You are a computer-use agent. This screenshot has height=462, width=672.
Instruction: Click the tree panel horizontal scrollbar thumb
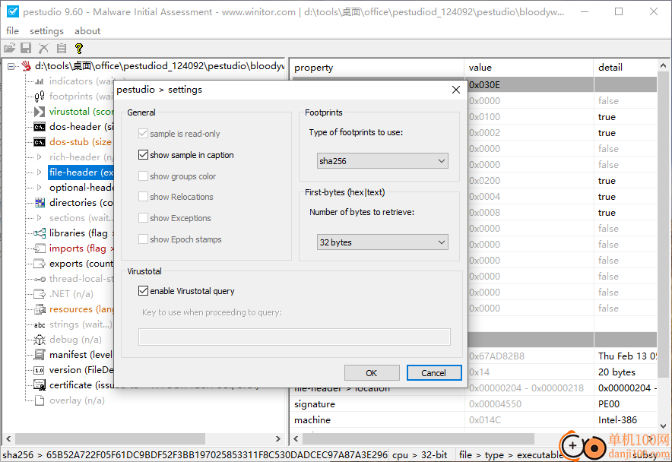110,439
